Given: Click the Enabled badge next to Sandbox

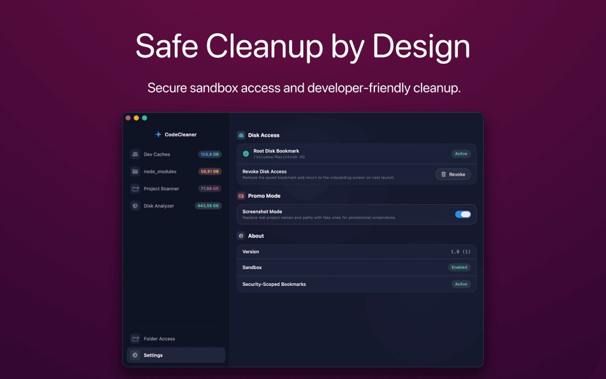Looking at the screenshot, I should (459, 267).
